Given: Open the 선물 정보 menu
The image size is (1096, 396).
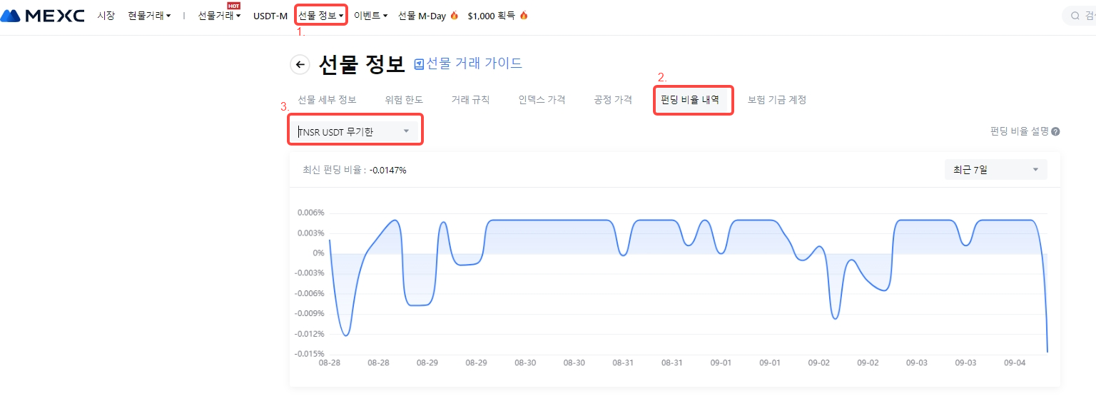Looking at the screenshot, I should 320,15.
